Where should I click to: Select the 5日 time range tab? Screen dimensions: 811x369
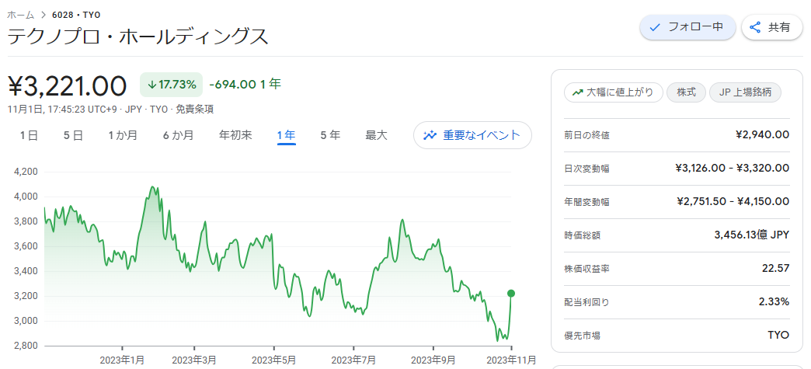[x=73, y=136]
